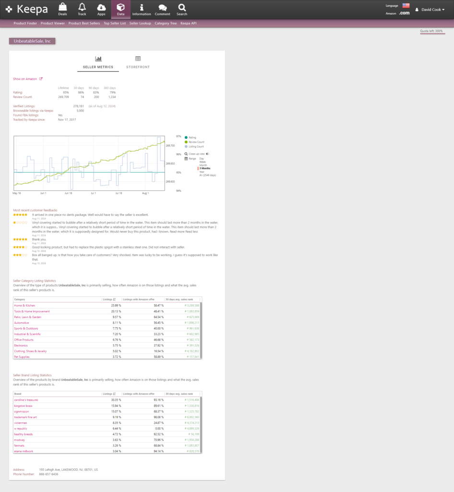The width and height of the screenshot is (454, 492).
Task: Open Sports & Outdoors category
Action: [26, 329]
